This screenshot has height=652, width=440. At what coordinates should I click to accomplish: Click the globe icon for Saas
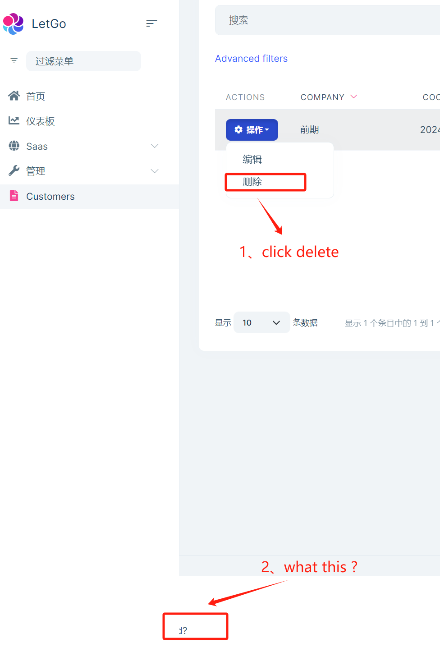tap(14, 146)
